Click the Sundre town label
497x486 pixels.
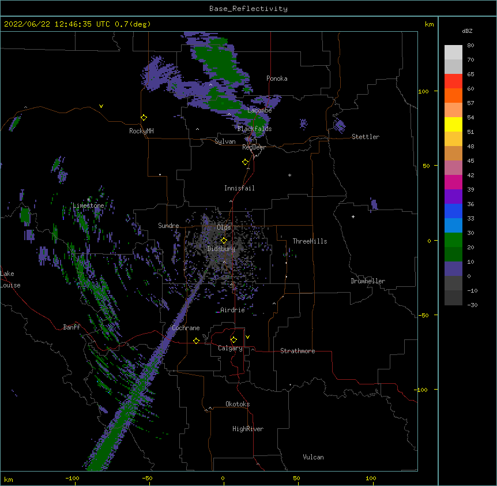pos(168,226)
